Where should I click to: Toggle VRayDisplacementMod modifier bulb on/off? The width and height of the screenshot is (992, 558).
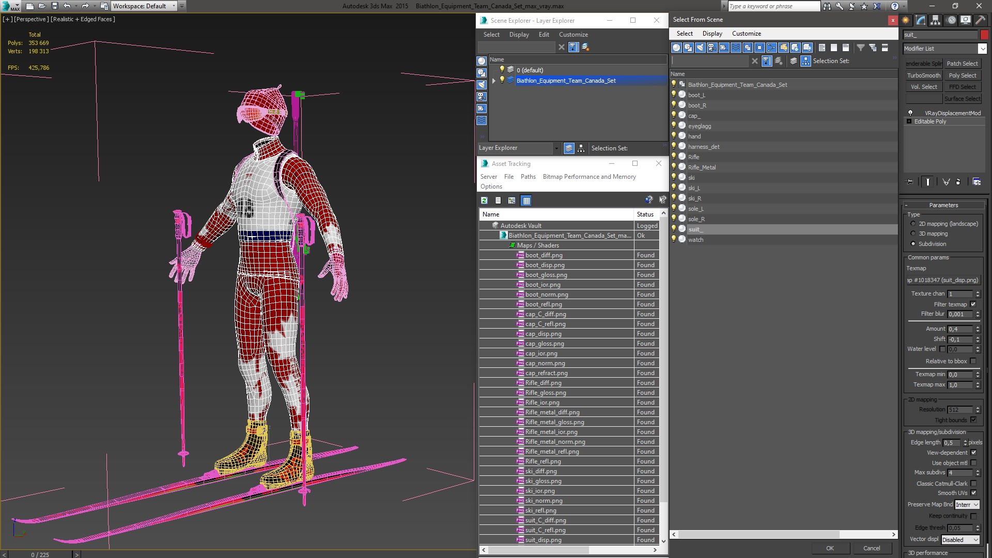tap(910, 113)
